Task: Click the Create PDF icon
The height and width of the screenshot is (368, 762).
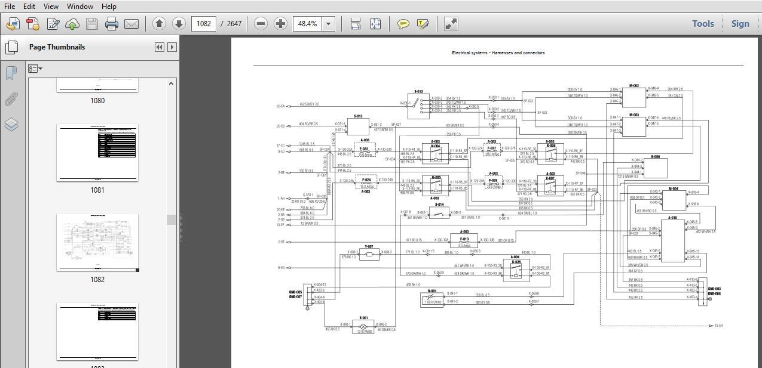Action: [33, 24]
